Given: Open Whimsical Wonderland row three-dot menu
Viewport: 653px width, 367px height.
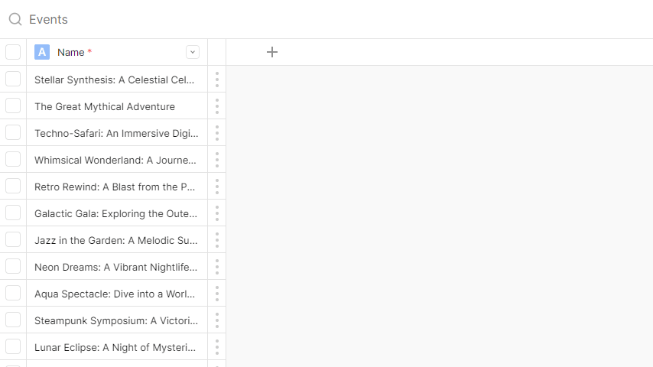Looking at the screenshot, I should (x=217, y=160).
